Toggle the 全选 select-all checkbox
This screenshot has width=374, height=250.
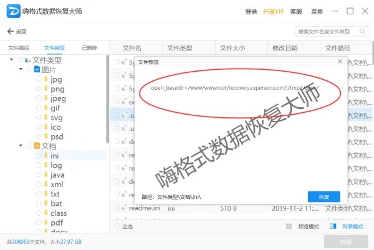pyautogui.click(x=117, y=226)
